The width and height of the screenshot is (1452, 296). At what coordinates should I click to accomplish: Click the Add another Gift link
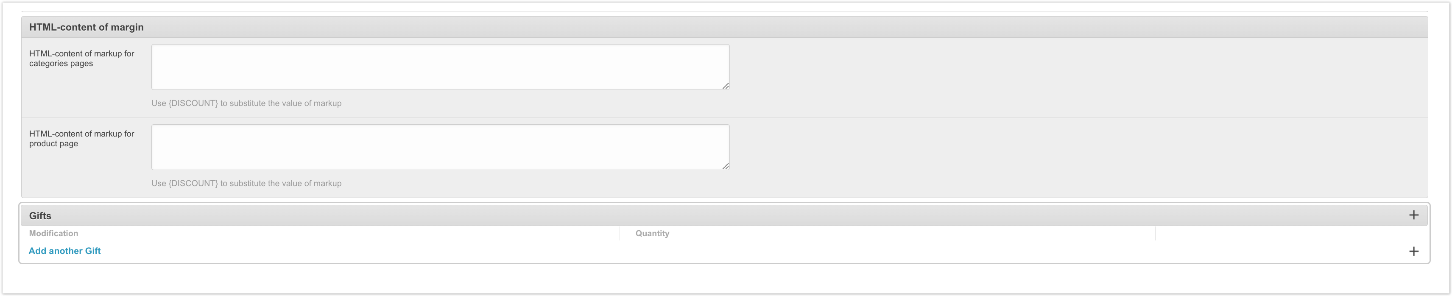[x=65, y=251]
